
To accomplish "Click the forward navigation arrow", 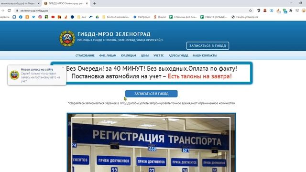I will tap(2, 11).
